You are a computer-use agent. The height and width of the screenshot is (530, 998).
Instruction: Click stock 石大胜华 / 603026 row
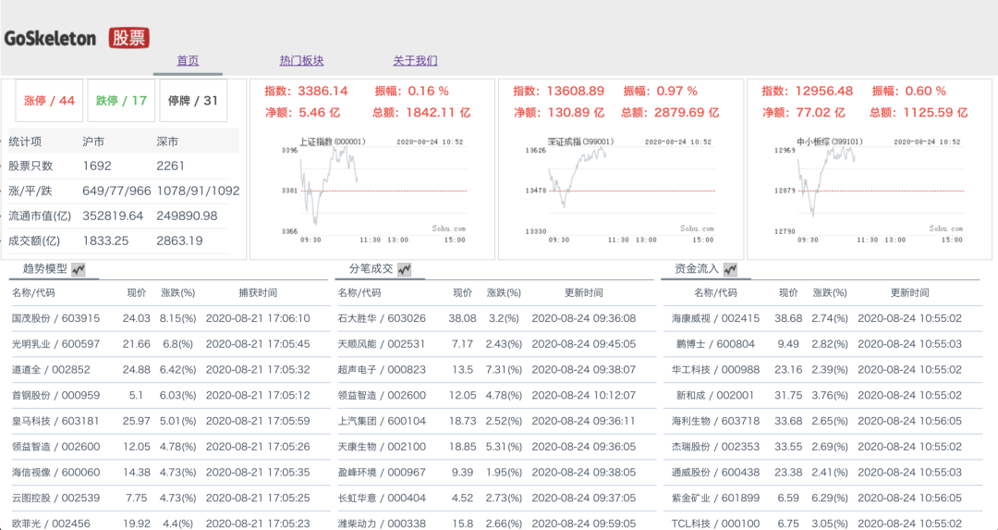tap(382, 318)
